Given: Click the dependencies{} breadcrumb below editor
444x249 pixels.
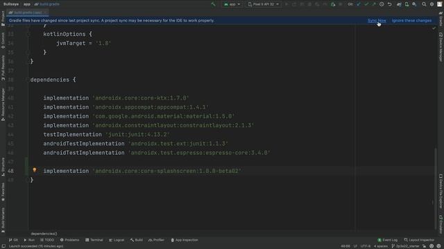Looking at the screenshot, I should [44, 234].
